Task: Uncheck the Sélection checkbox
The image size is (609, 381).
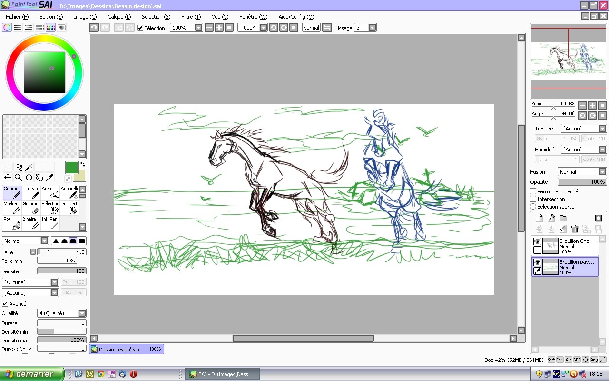Action: point(140,28)
